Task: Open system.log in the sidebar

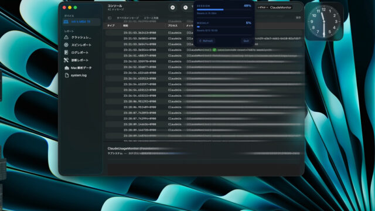Action: pyautogui.click(x=76, y=76)
